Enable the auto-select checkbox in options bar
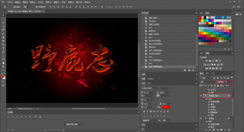Screen dimensions: 244x132 pyautogui.click(x=11, y=7)
